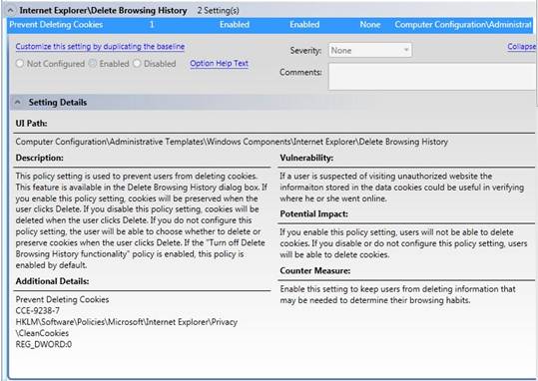Click the Counter Measure heading

pos(315,270)
